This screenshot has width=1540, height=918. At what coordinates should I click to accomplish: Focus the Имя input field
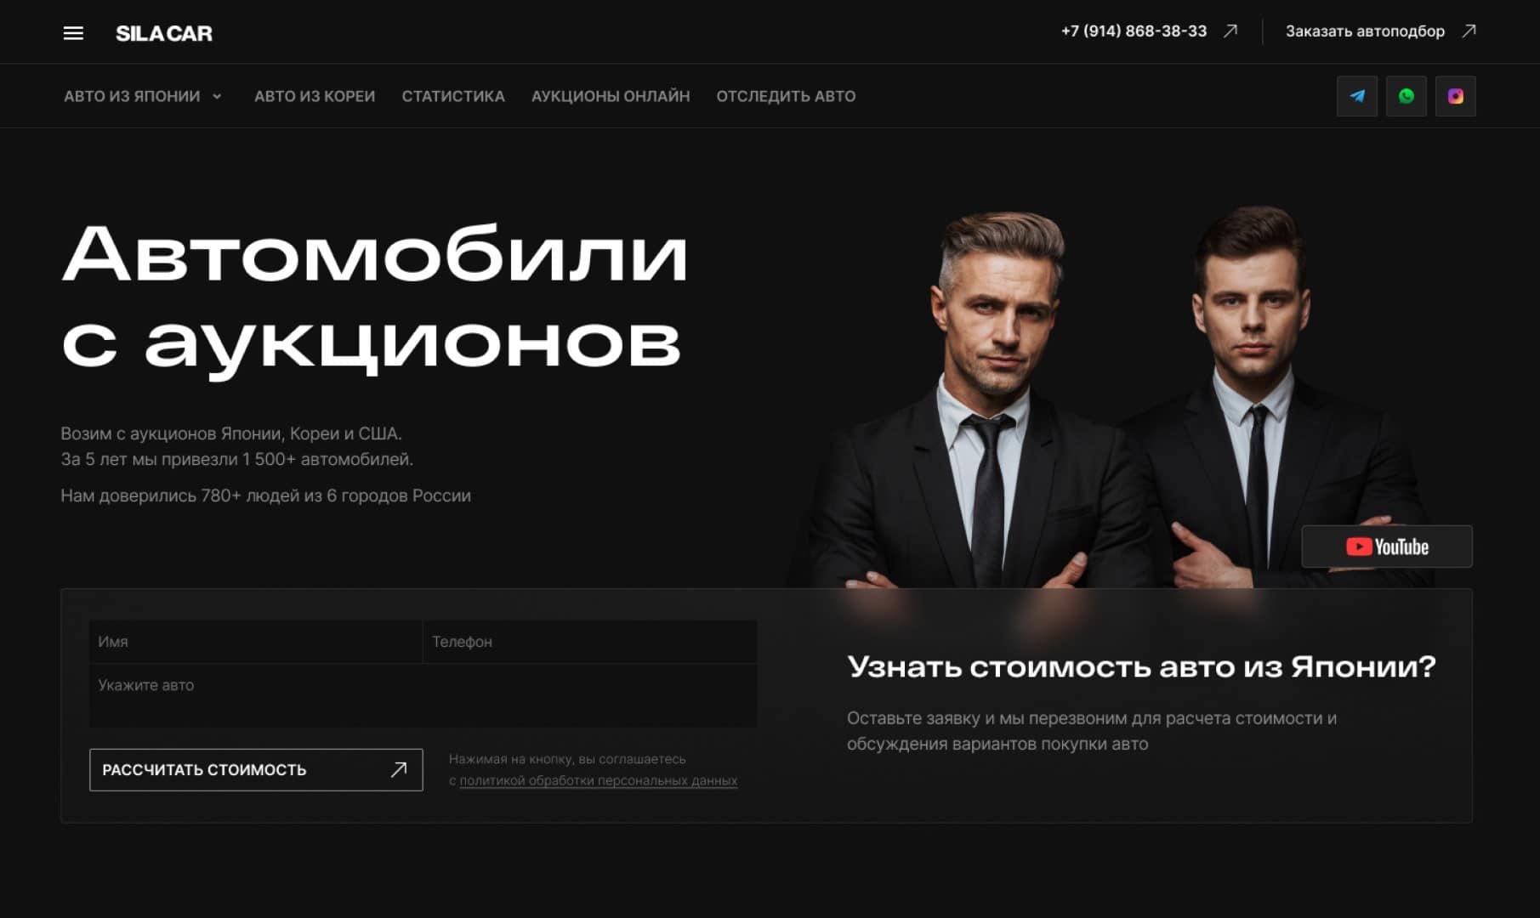pyautogui.click(x=256, y=642)
